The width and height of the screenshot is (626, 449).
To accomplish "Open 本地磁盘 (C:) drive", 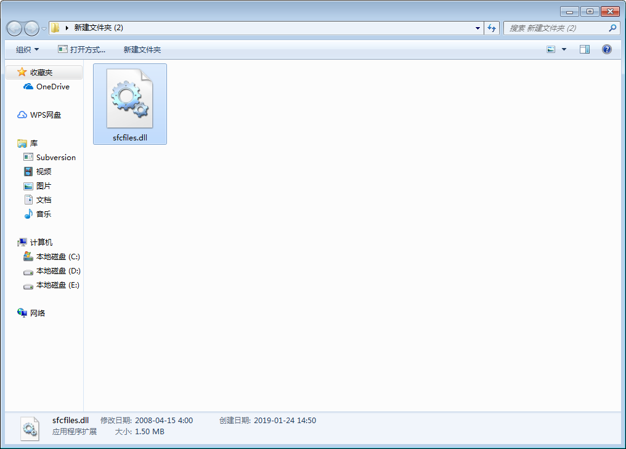I will (55, 256).
